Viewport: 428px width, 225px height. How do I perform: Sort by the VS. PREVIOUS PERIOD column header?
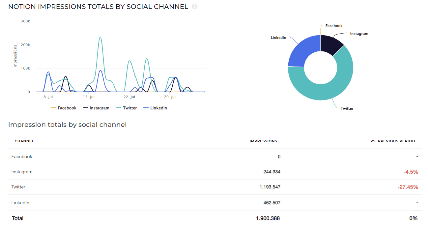[393, 141]
